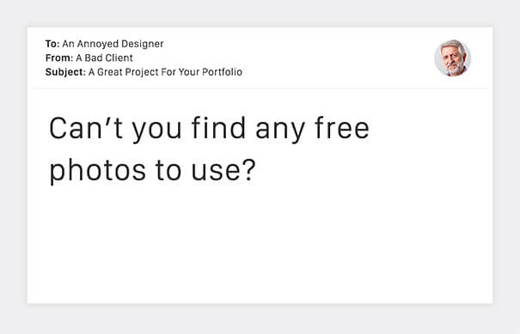Click the word "find" in the message
The width and height of the screenshot is (520, 334).
[x=218, y=128]
